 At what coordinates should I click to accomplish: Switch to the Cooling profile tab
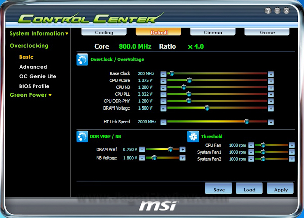pos(104,32)
